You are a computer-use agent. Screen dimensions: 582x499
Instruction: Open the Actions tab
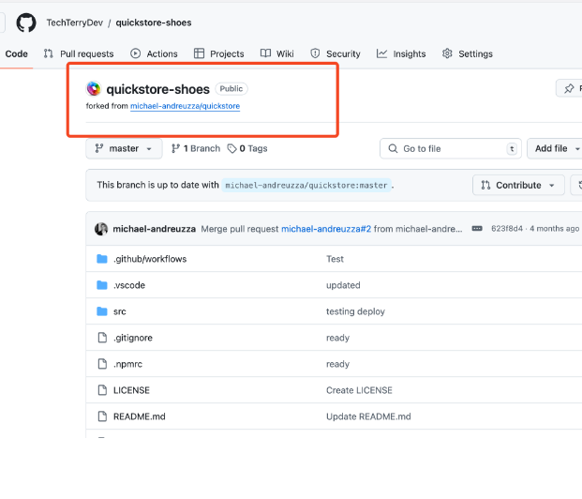(154, 53)
